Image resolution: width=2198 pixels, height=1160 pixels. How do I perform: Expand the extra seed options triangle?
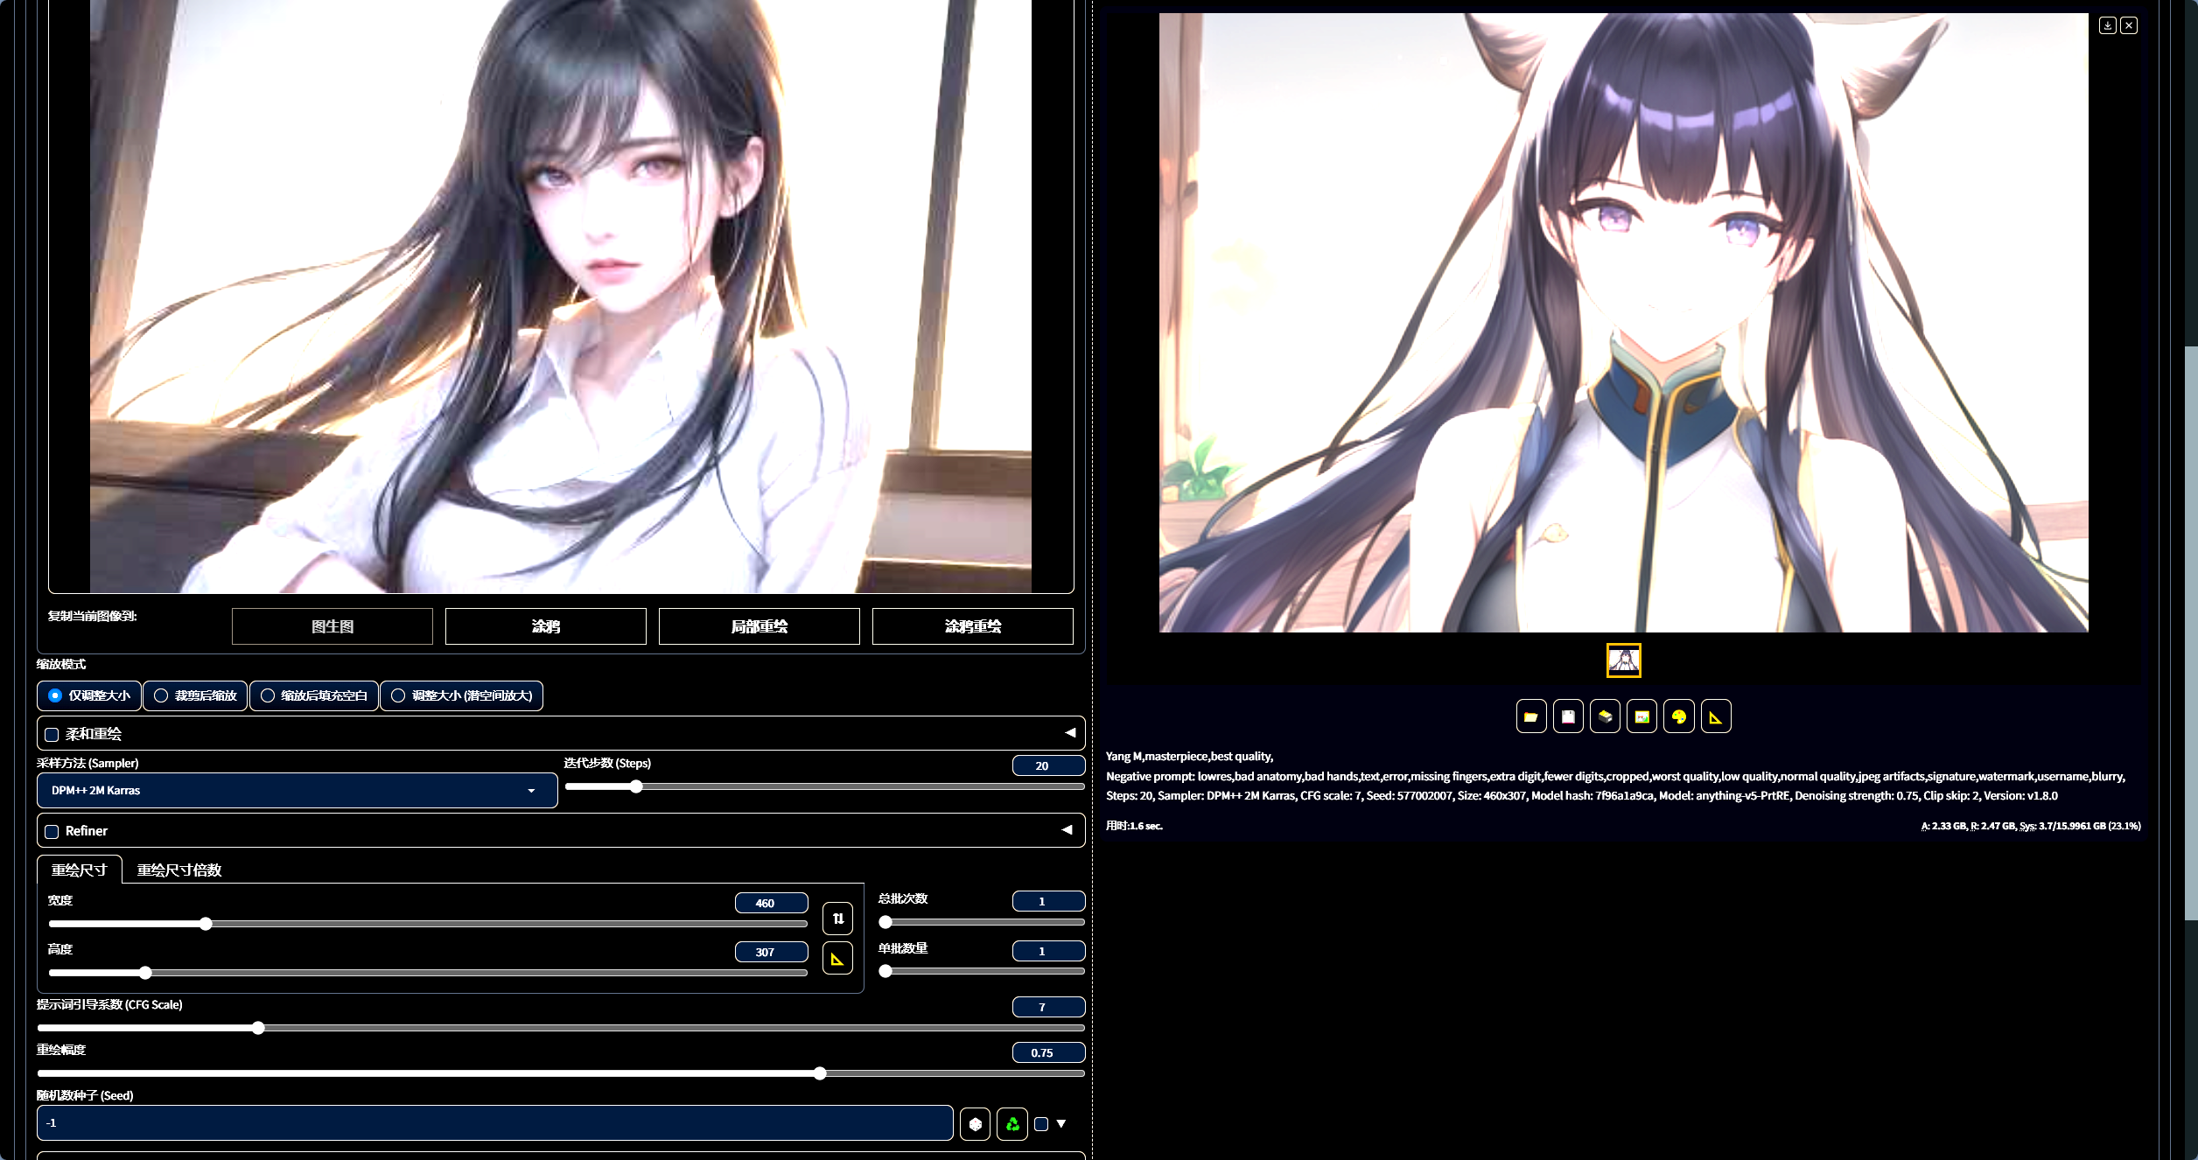point(1061,1123)
